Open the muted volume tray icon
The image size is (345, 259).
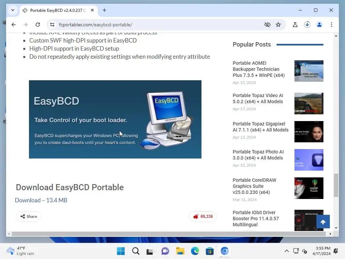(x=305, y=251)
